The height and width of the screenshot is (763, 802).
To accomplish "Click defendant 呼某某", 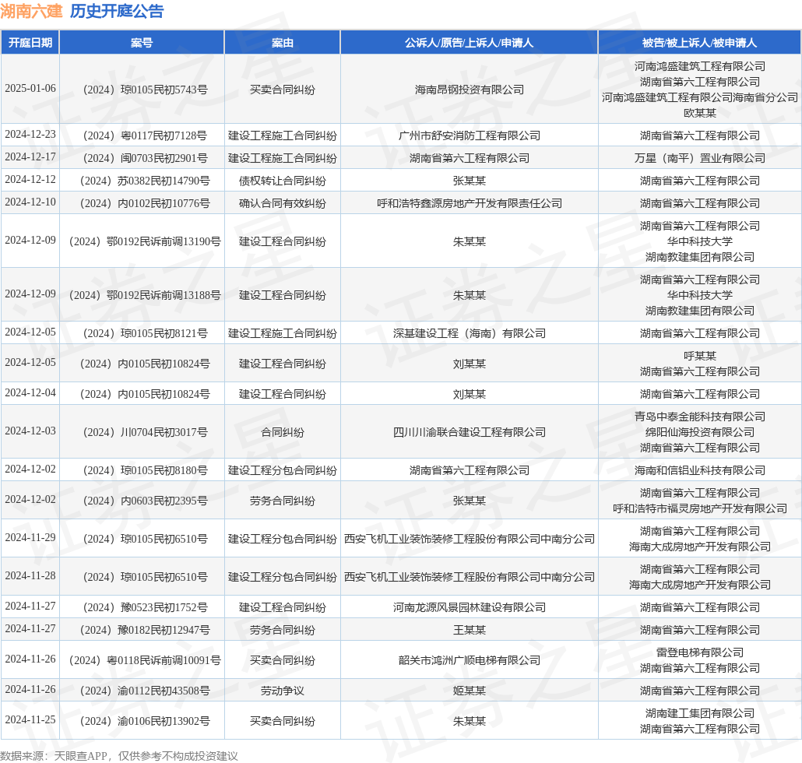I will [x=700, y=356].
